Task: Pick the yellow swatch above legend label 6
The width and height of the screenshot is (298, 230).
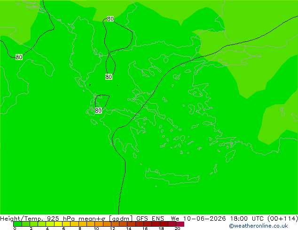Action: coord(66,224)
